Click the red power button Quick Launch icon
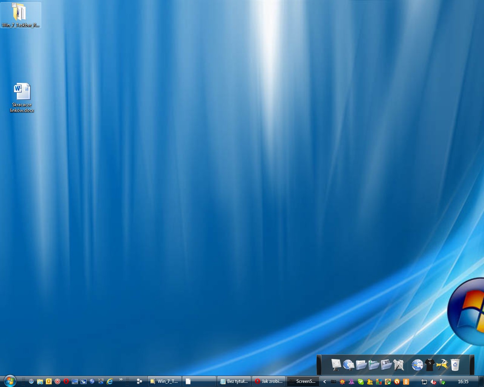 coord(57,381)
